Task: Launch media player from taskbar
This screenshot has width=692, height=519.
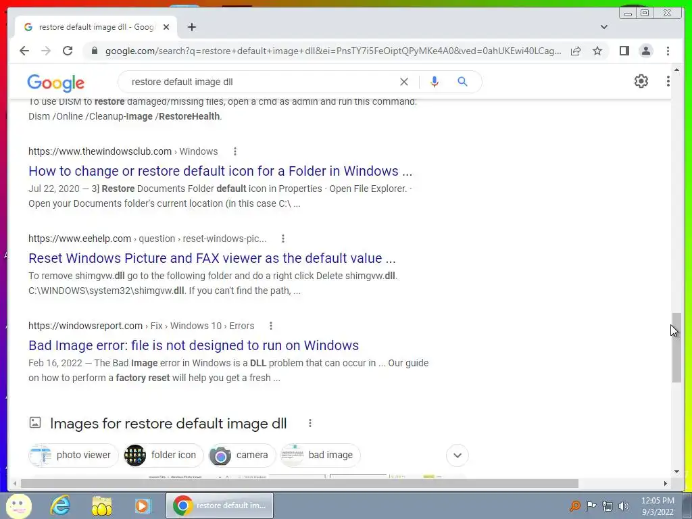Action: 143,505
